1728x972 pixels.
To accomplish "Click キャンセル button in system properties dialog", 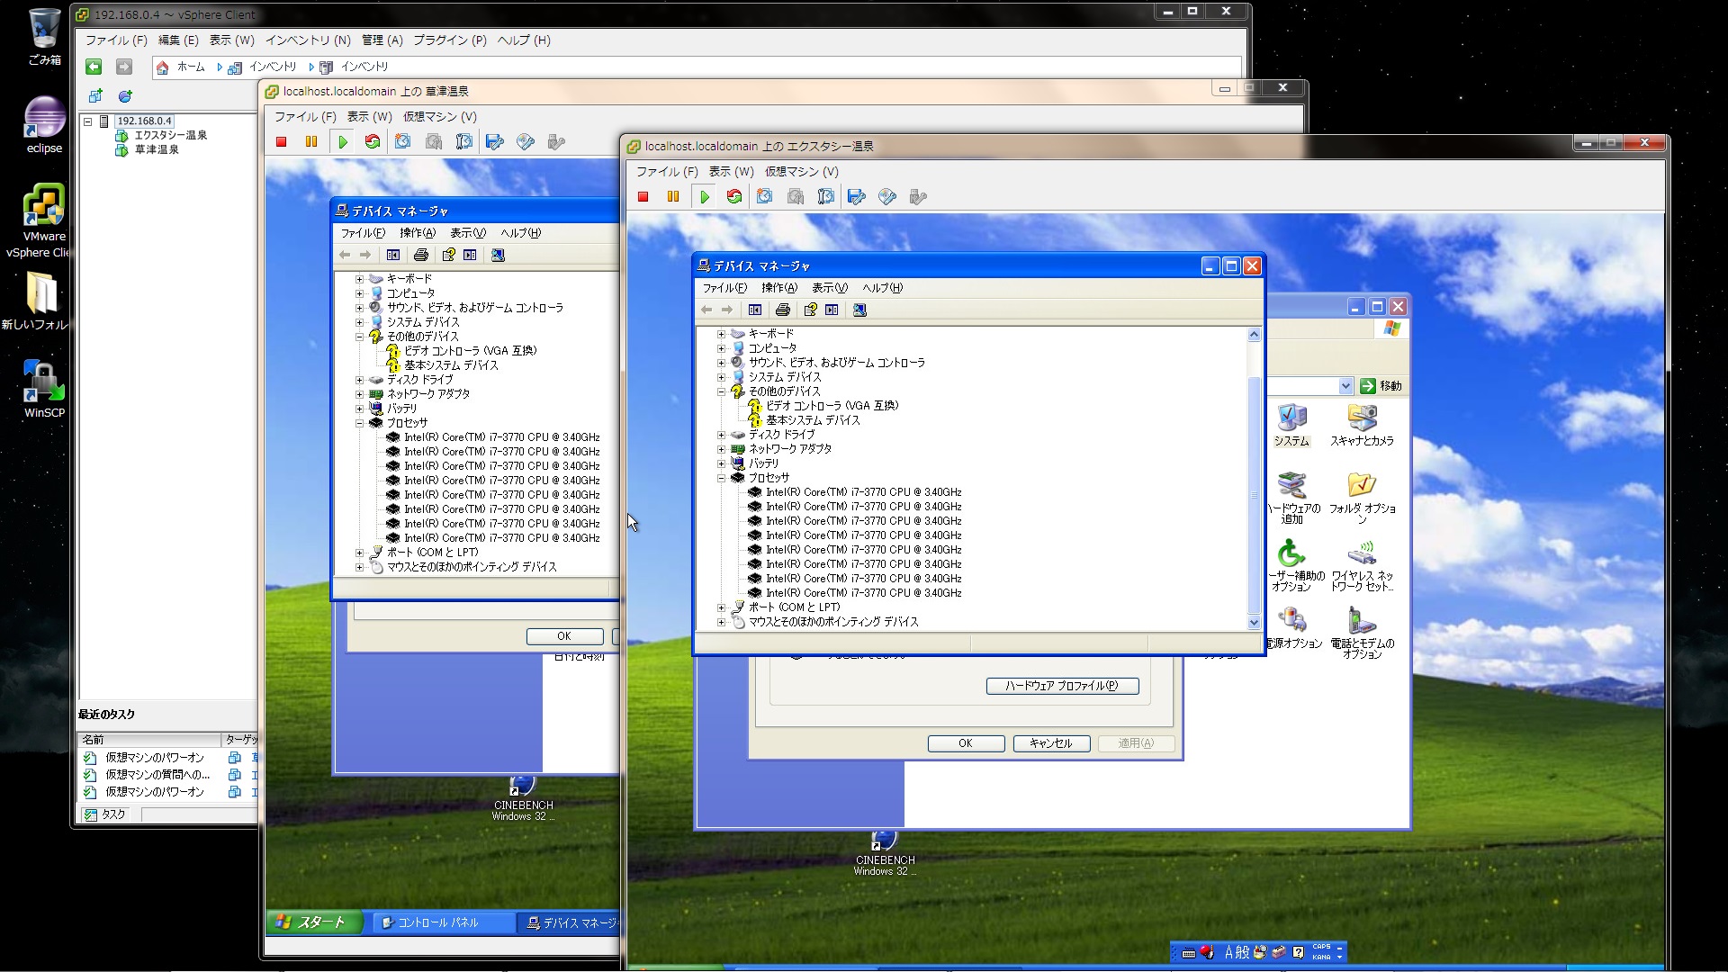I will pos(1051,743).
